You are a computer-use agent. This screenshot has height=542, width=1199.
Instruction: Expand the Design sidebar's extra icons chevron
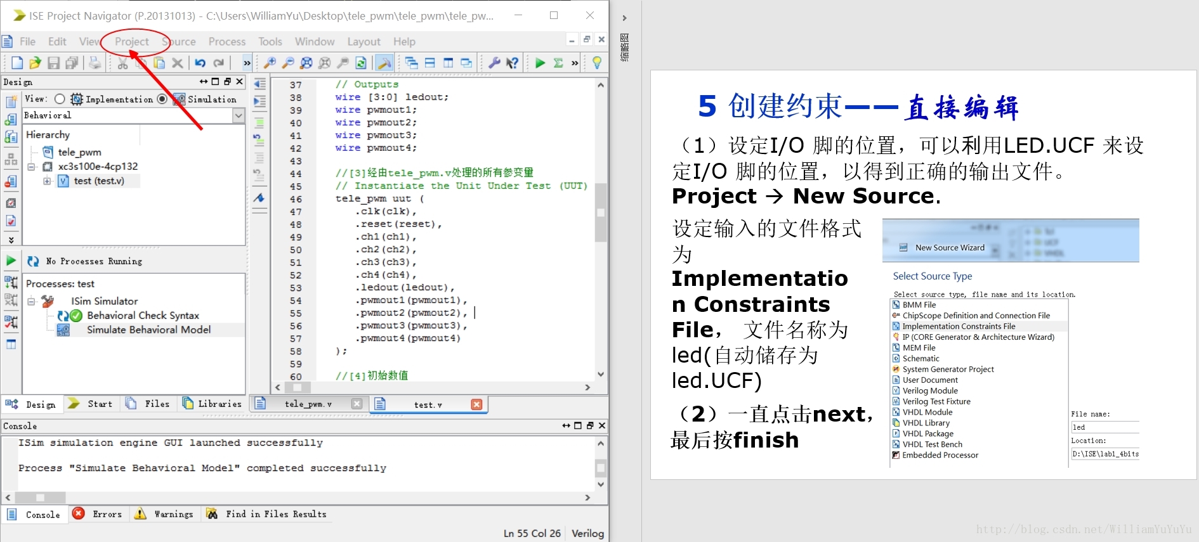click(x=11, y=240)
